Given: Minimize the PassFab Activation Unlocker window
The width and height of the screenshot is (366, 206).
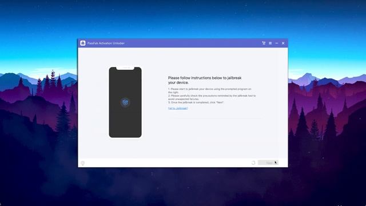Looking at the screenshot, I should [277, 43].
